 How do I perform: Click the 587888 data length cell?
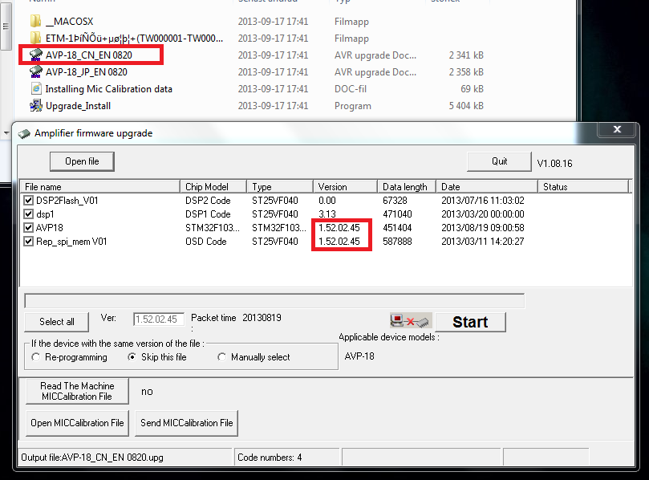(397, 242)
